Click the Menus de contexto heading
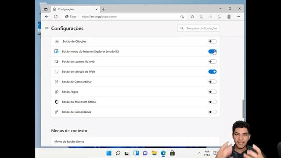This screenshot has height=158, width=281. coord(69,131)
